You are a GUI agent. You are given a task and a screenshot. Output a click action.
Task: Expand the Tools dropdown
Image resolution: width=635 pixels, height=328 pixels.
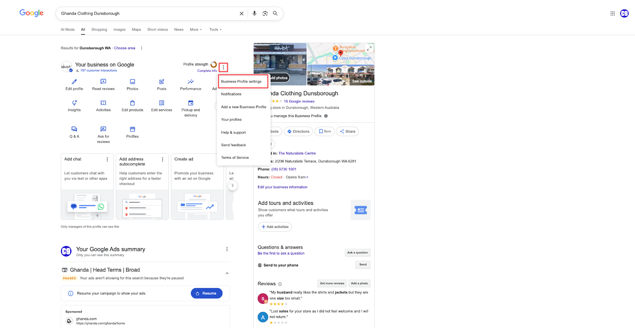216,29
